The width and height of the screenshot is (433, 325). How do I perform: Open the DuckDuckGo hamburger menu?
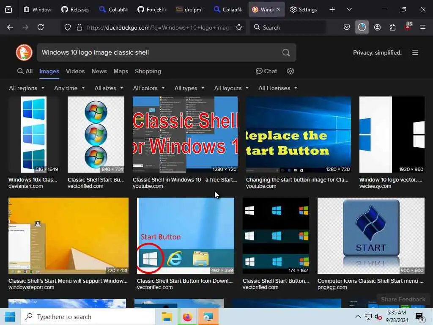pyautogui.click(x=415, y=52)
